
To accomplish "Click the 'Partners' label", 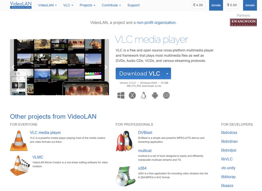I will (243, 15).
